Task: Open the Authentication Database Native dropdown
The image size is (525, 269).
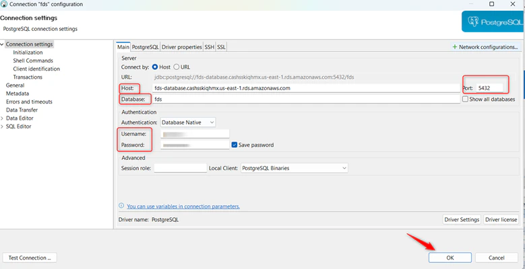Action: click(x=188, y=122)
